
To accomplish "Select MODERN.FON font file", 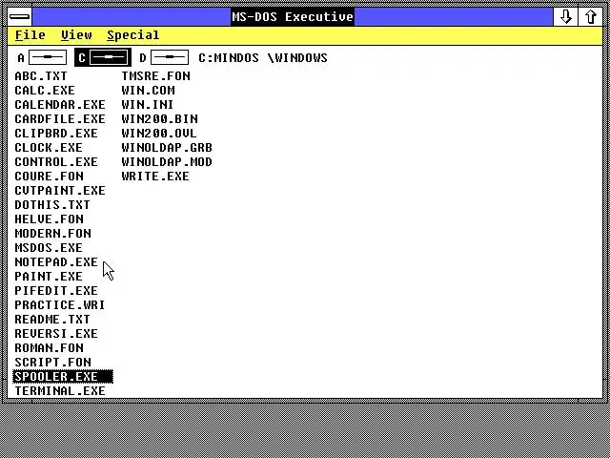I will tap(53, 233).
